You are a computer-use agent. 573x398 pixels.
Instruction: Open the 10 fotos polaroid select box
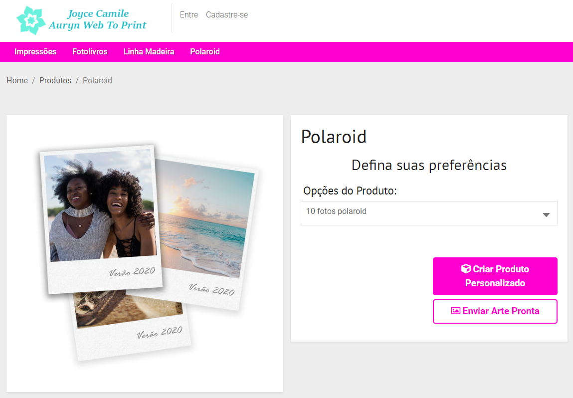429,213
